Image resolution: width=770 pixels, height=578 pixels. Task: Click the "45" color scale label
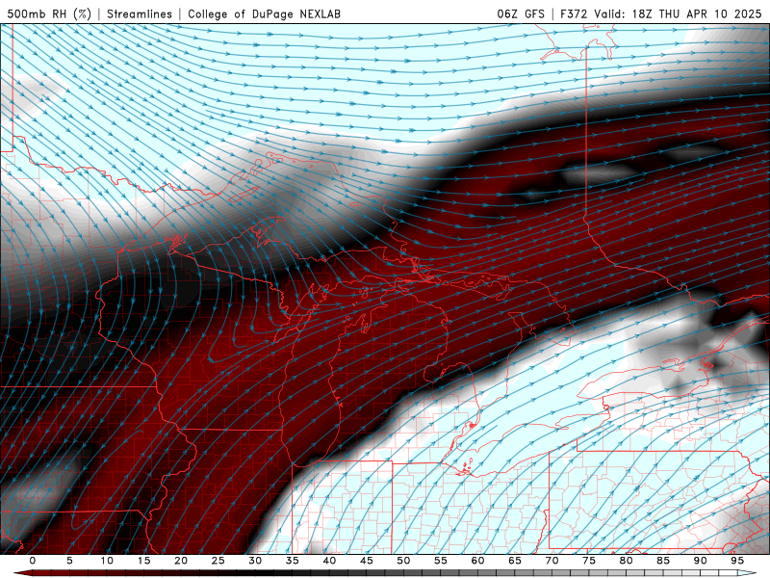367,561
